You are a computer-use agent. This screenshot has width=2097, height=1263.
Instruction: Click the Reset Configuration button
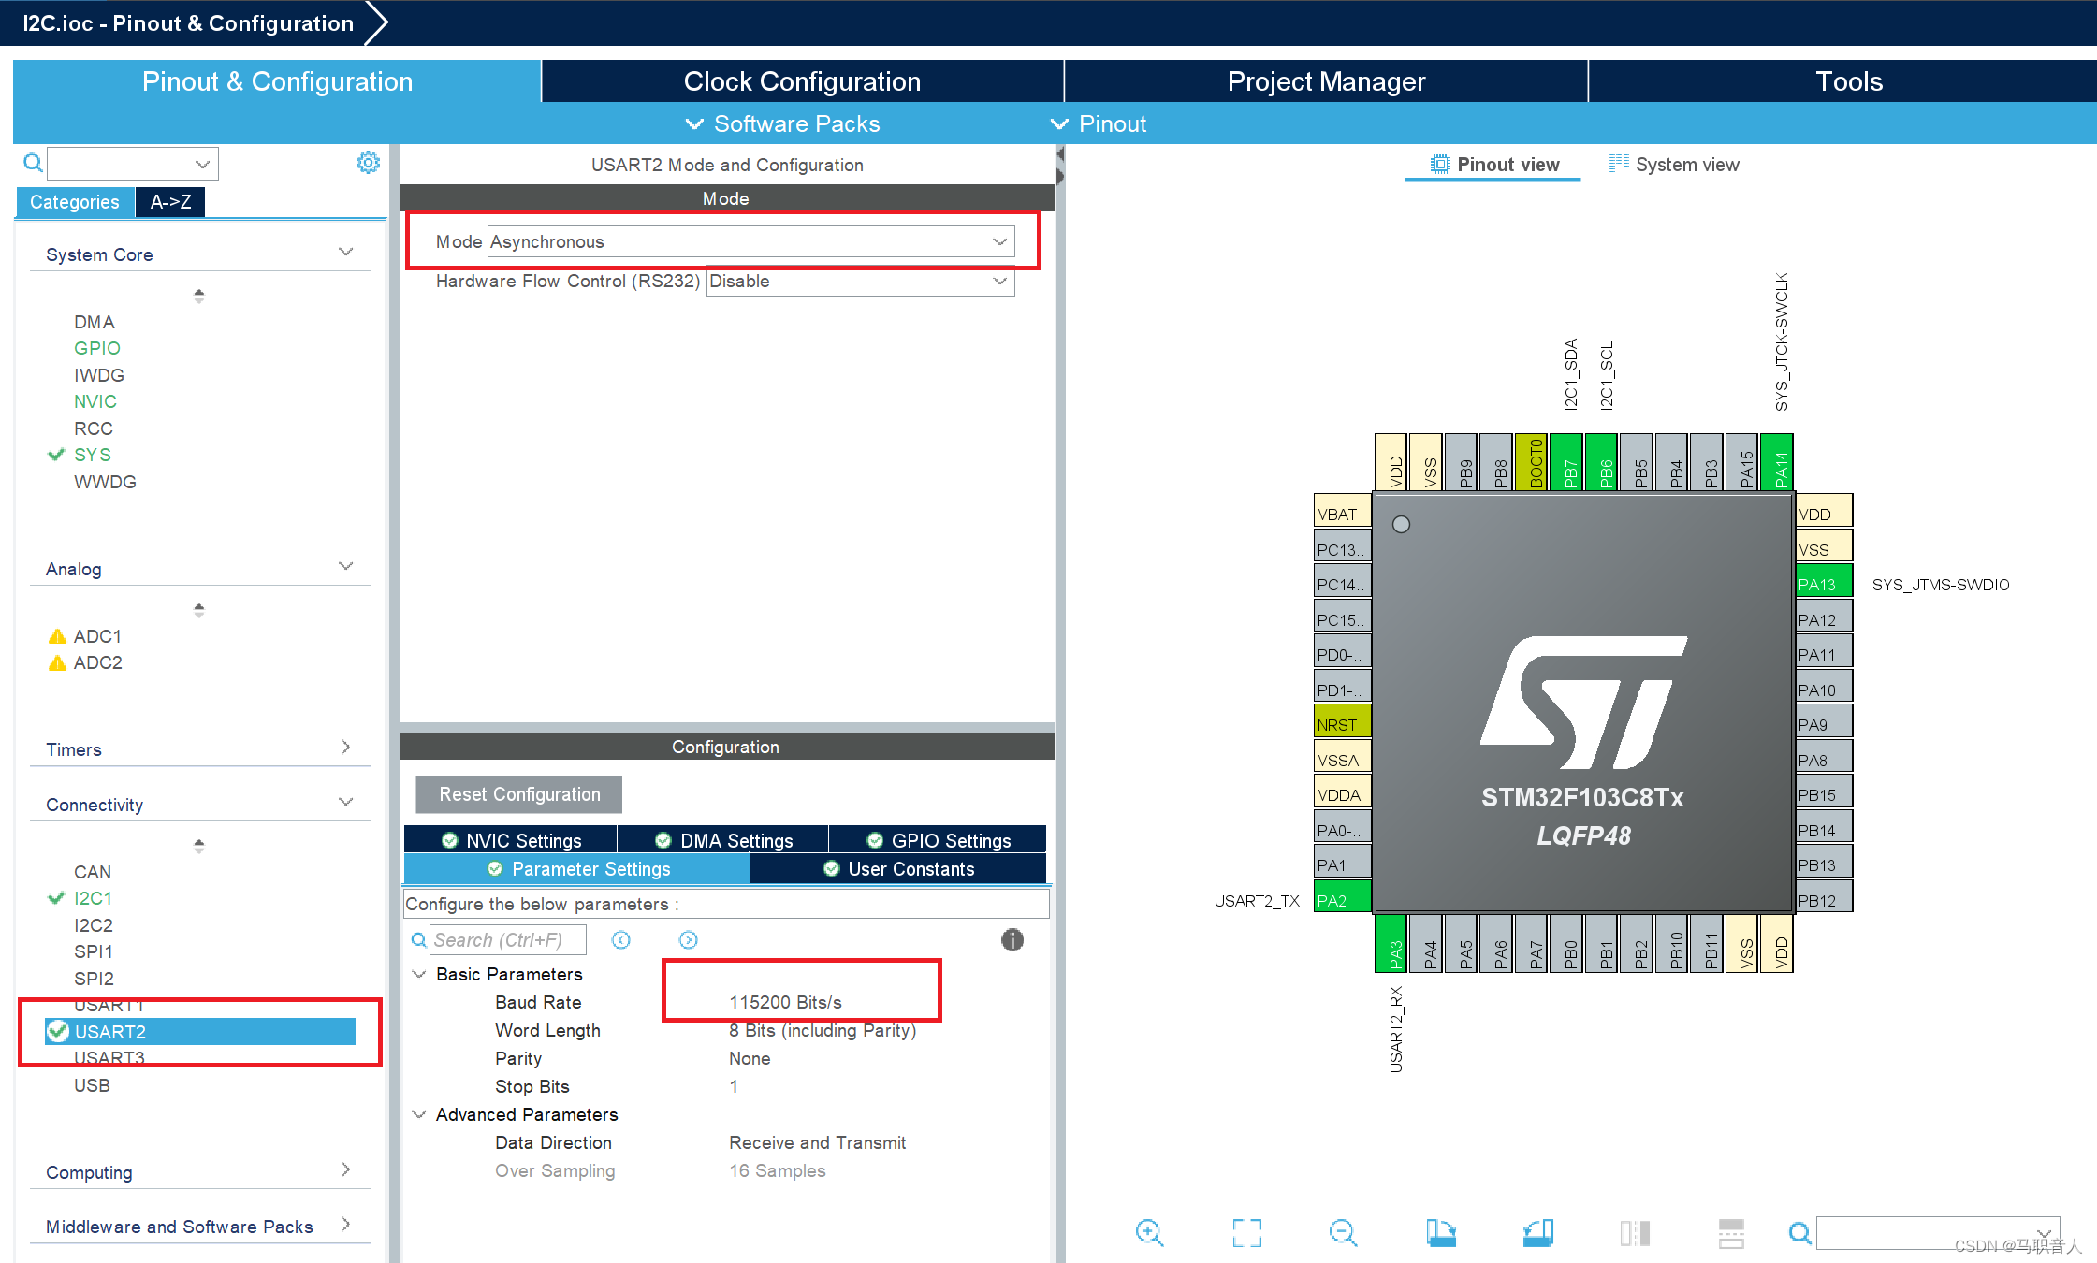[x=517, y=793]
